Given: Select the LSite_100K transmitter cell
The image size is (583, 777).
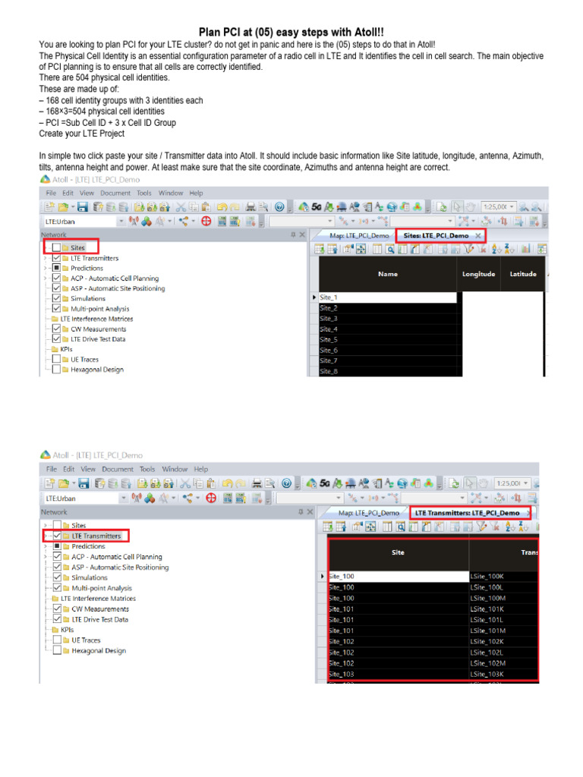Looking at the screenshot, I should click(503, 577).
